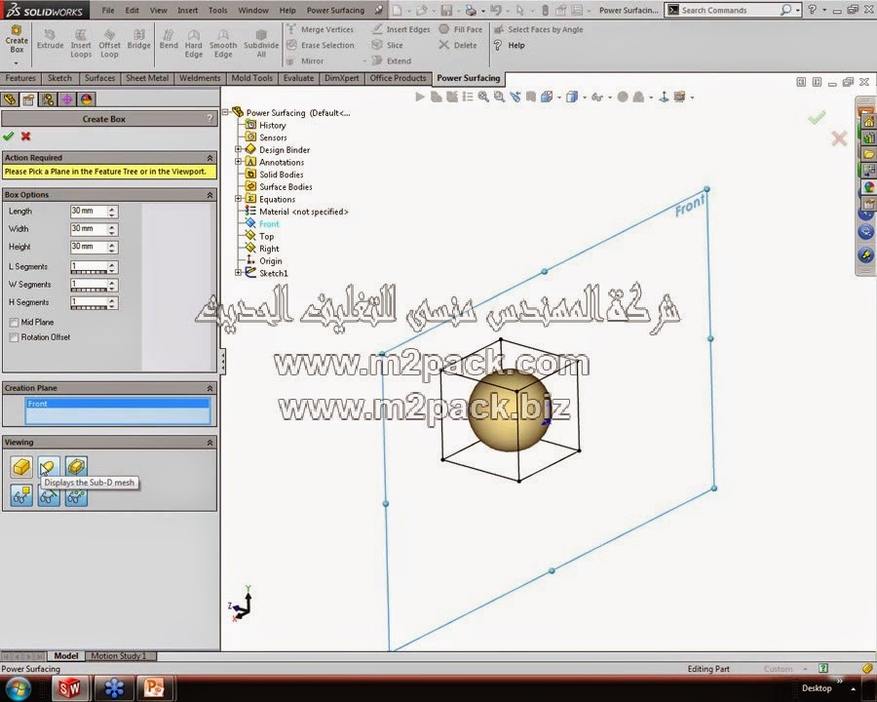Click the Delete command in ribbon
877x702 pixels.
[x=458, y=46]
